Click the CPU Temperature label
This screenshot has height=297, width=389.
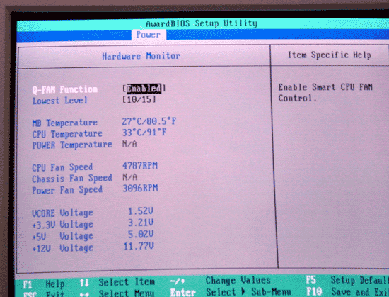pyautogui.click(x=67, y=134)
